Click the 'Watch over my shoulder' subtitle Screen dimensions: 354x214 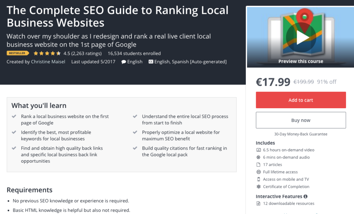click(x=109, y=40)
